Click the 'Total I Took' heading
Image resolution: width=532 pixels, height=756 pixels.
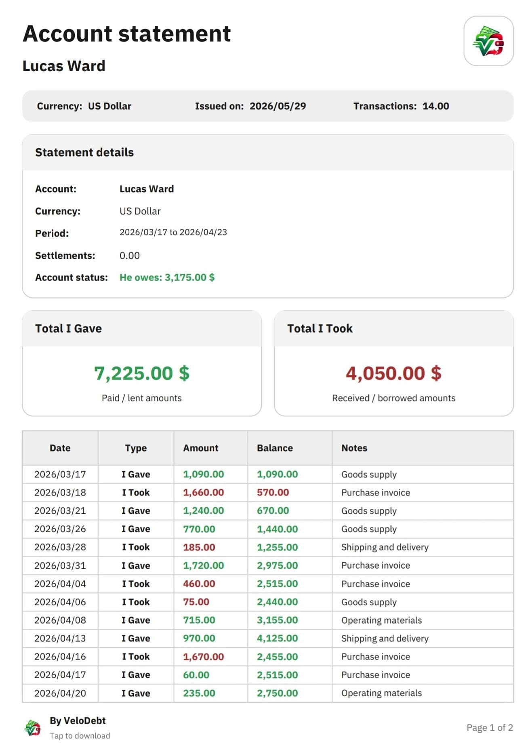click(x=320, y=328)
